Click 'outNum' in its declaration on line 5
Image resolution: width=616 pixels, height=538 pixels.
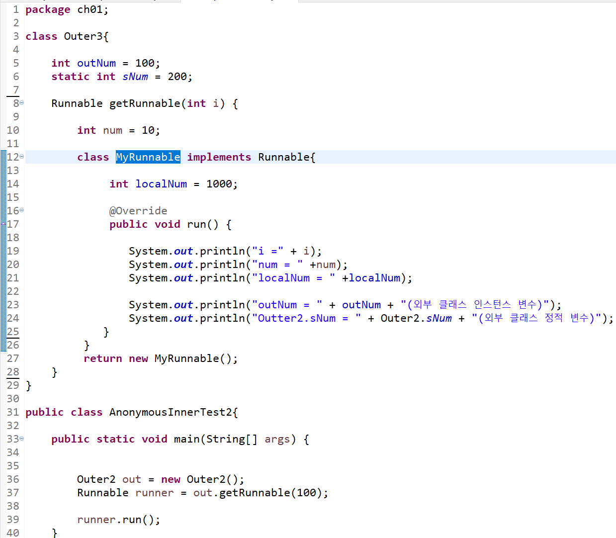(x=96, y=63)
